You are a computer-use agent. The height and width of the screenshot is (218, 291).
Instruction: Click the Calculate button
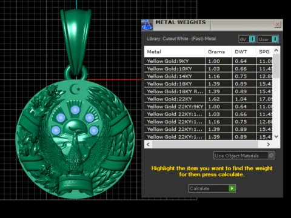click(212, 188)
